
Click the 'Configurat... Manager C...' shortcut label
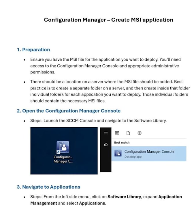(x=63, y=159)
